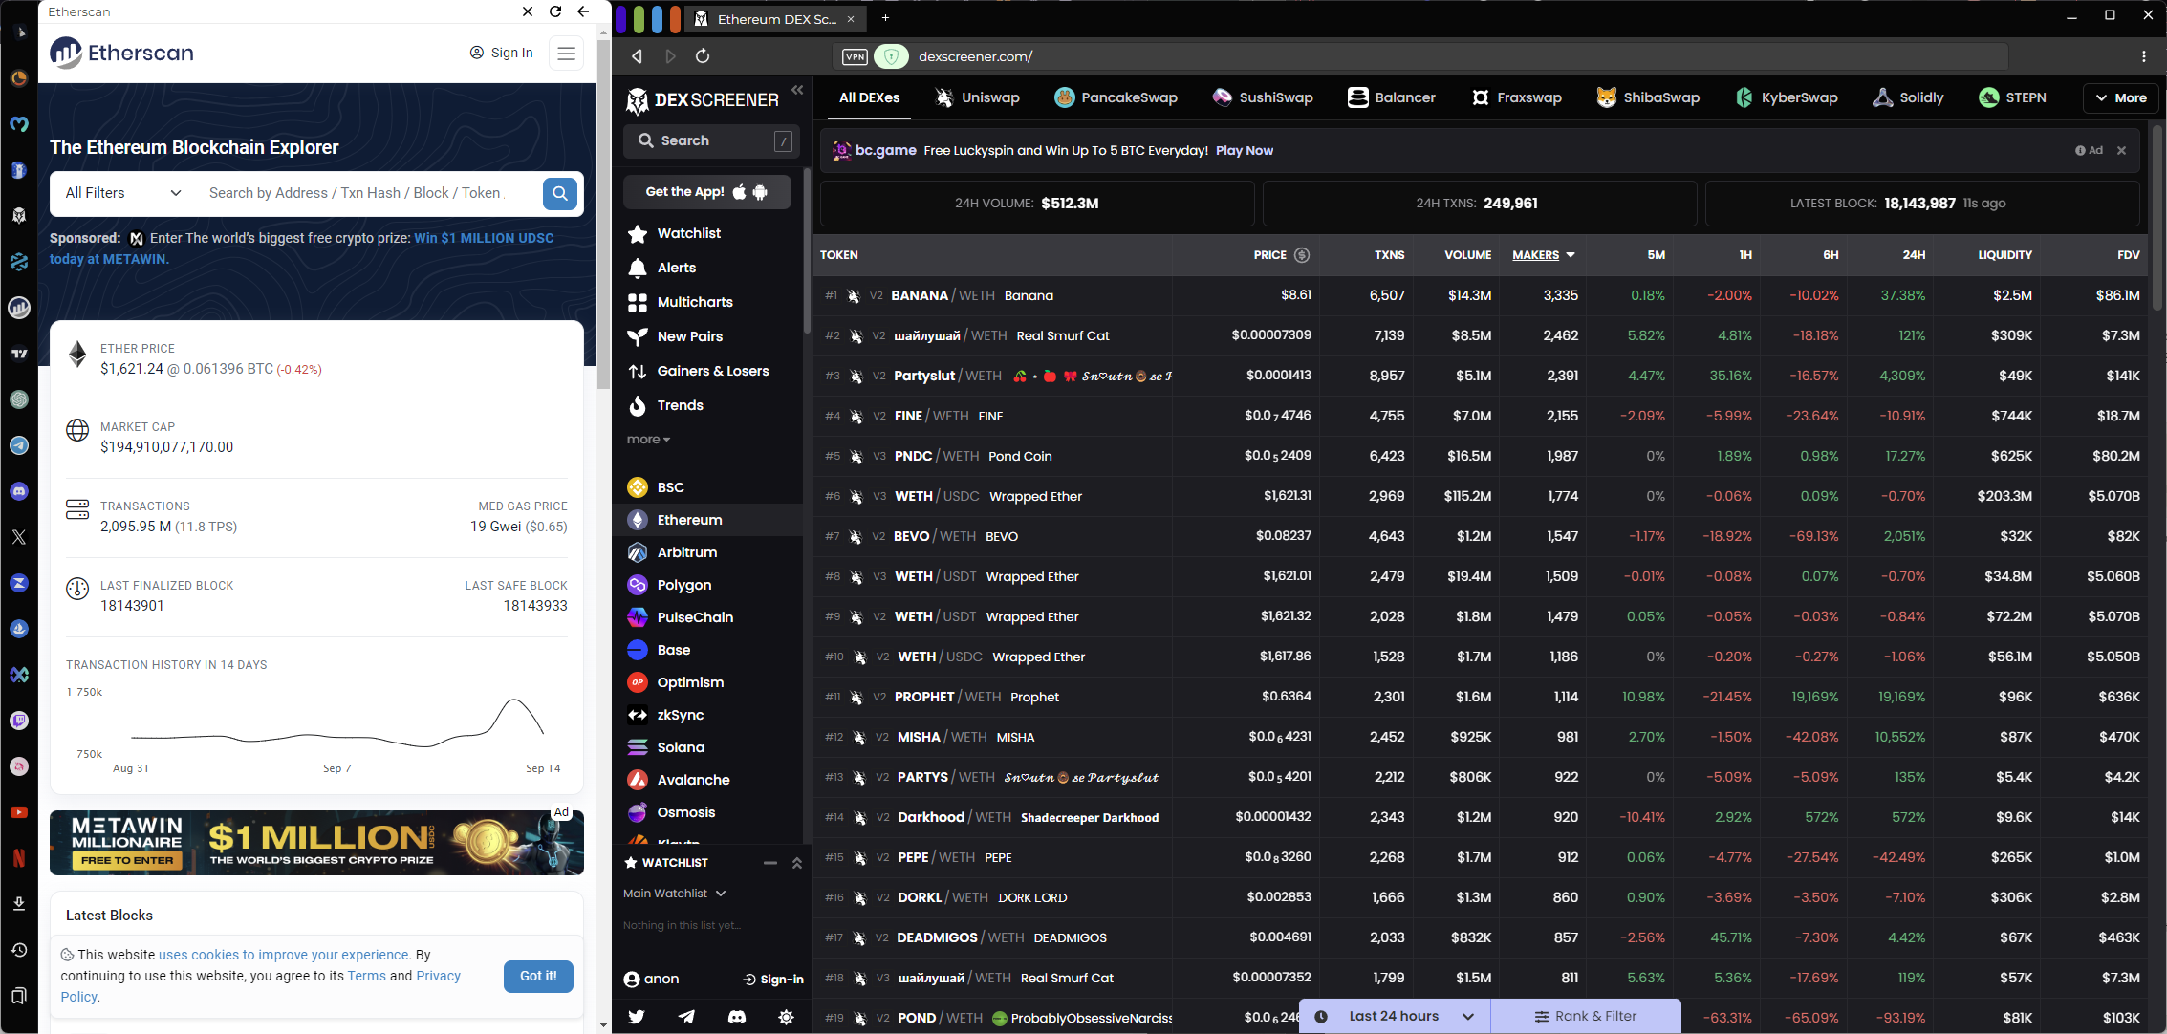
Task: Open the PNDC / WETH Pond Coin row
Action: coord(1482,456)
